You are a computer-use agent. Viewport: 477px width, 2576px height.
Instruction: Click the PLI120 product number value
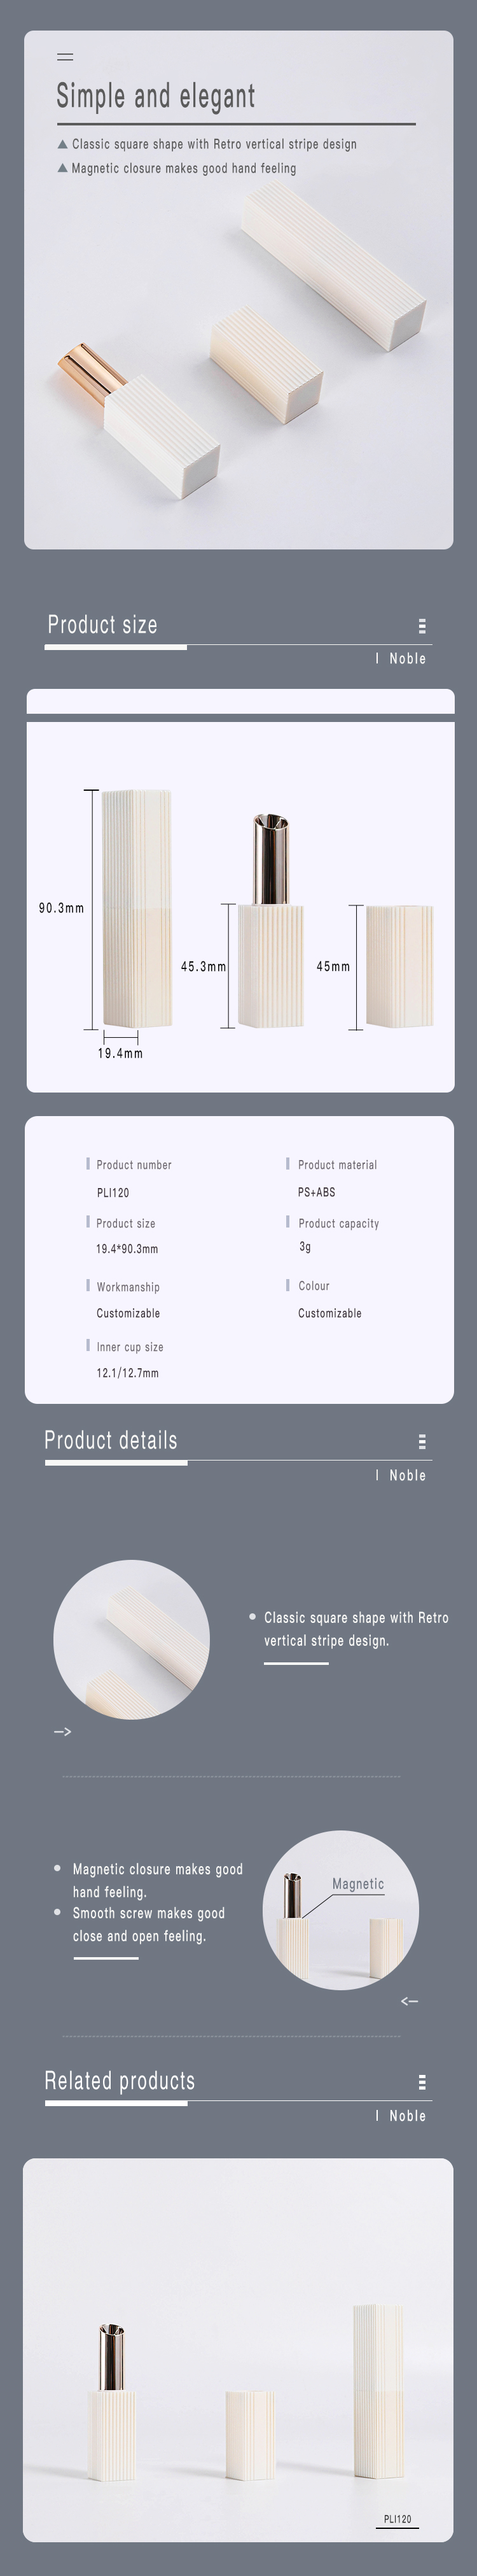click(x=113, y=1192)
